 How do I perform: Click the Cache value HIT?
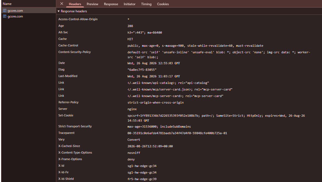pyautogui.click(x=130, y=39)
